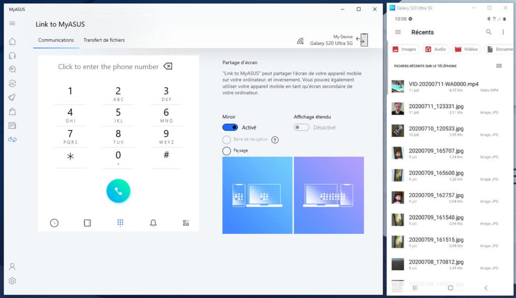Viewport: 516px width, 298px height.
Task: Select the Barre de navigation radio button
Action: pyautogui.click(x=226, y=140)
